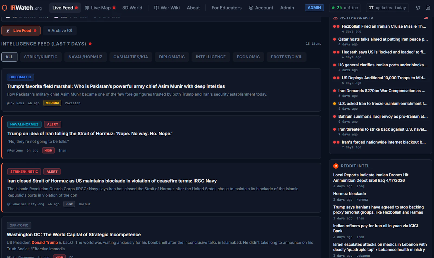434x258 pixels.
Task: Open alert Hezbollah Fired an Iranian Cruise Missile
Action: tap(384, 26)
